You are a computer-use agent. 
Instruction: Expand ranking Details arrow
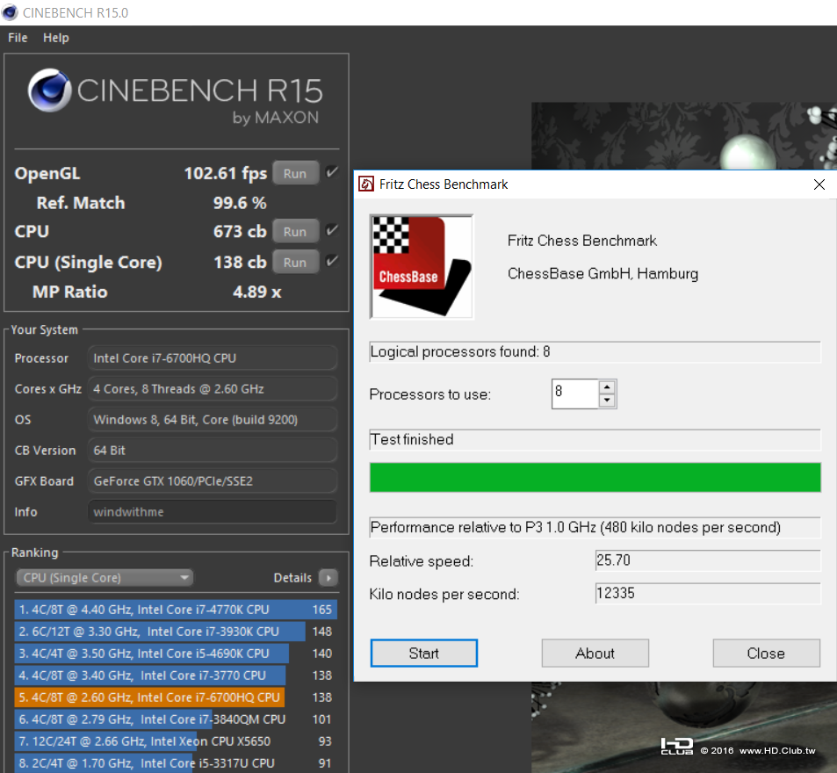coord(328,578)
